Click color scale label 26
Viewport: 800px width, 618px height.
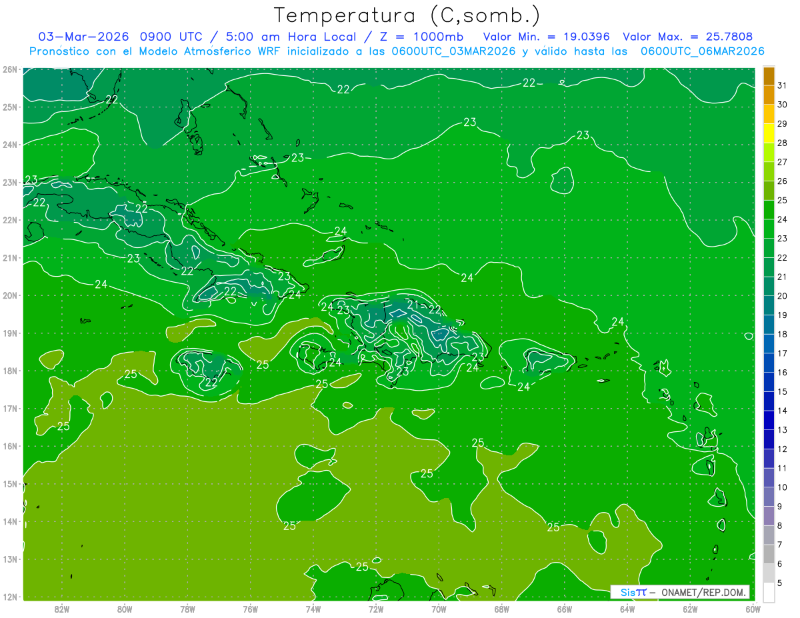click(x=782, y=181)
